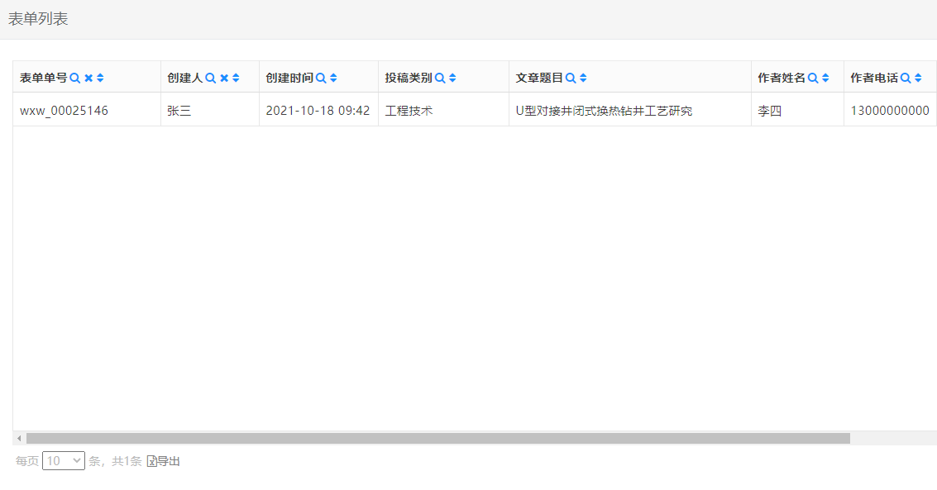Click the horizontal scrollbar thumb

(438, 439)
